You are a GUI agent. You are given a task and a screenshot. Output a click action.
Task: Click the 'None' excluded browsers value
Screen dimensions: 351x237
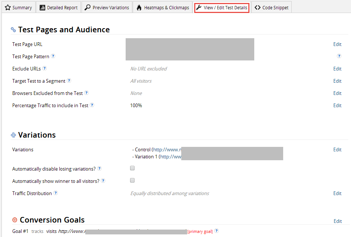pyautogui.click(x=136, y=93)
